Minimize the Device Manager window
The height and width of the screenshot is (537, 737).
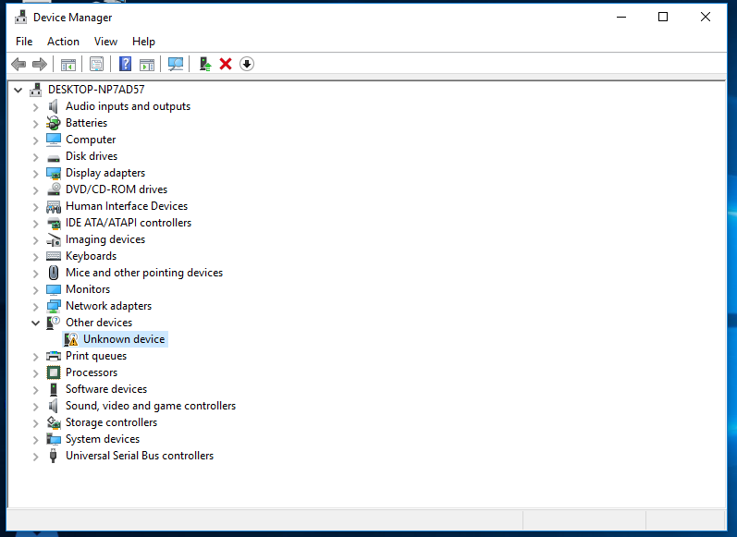(x=621, y=17)
